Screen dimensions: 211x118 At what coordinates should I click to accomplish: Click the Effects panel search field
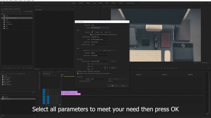pos(9,74)
